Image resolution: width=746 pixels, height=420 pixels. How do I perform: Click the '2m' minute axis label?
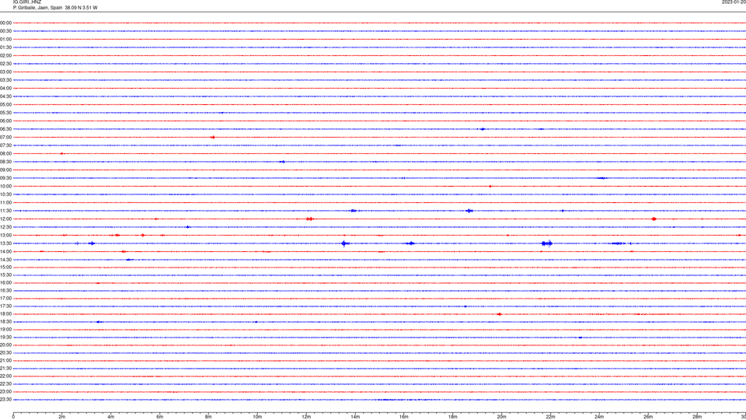pyautogui.click(x=62, y=417)
